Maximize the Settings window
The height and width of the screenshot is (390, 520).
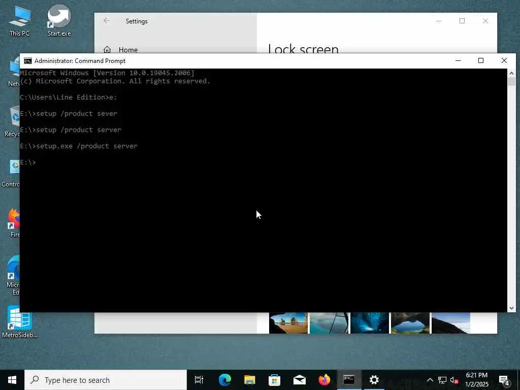462,21
